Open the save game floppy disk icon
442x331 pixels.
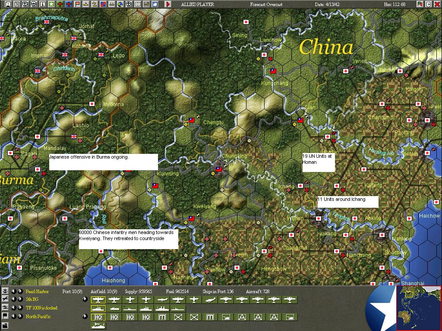[8, 4]
